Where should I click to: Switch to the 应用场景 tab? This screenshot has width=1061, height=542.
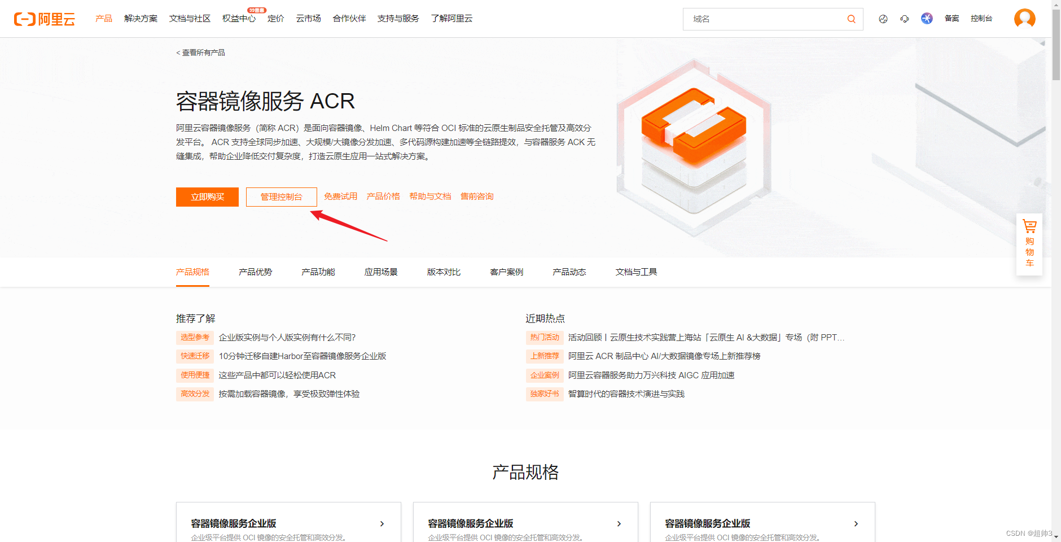(381, 272)
